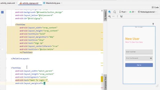Viewport: 160px width, 90px height.
Task: Click the button_design background line
Action: pos(39,12)
